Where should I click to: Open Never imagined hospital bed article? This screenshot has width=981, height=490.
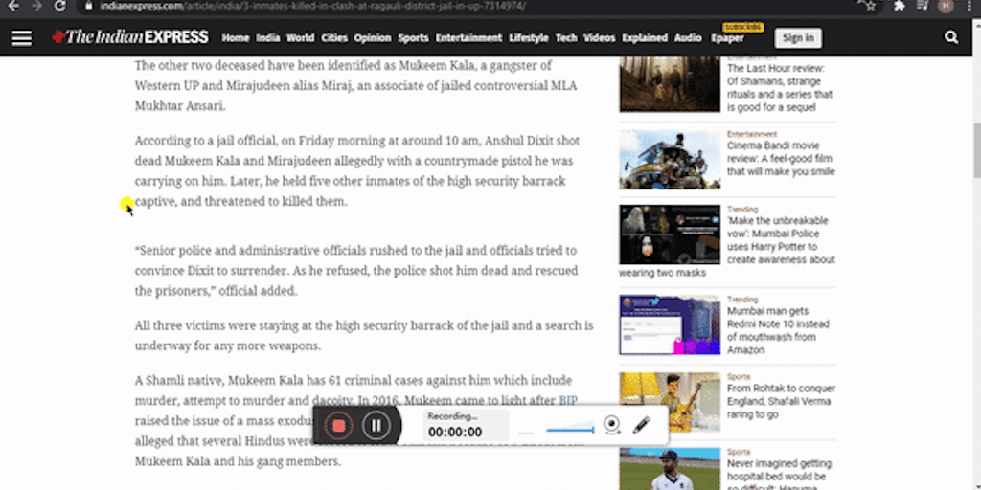[779, 474]
